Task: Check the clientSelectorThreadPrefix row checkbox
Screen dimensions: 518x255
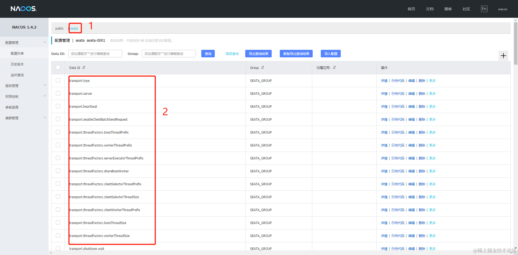Action: click(58, 184)
